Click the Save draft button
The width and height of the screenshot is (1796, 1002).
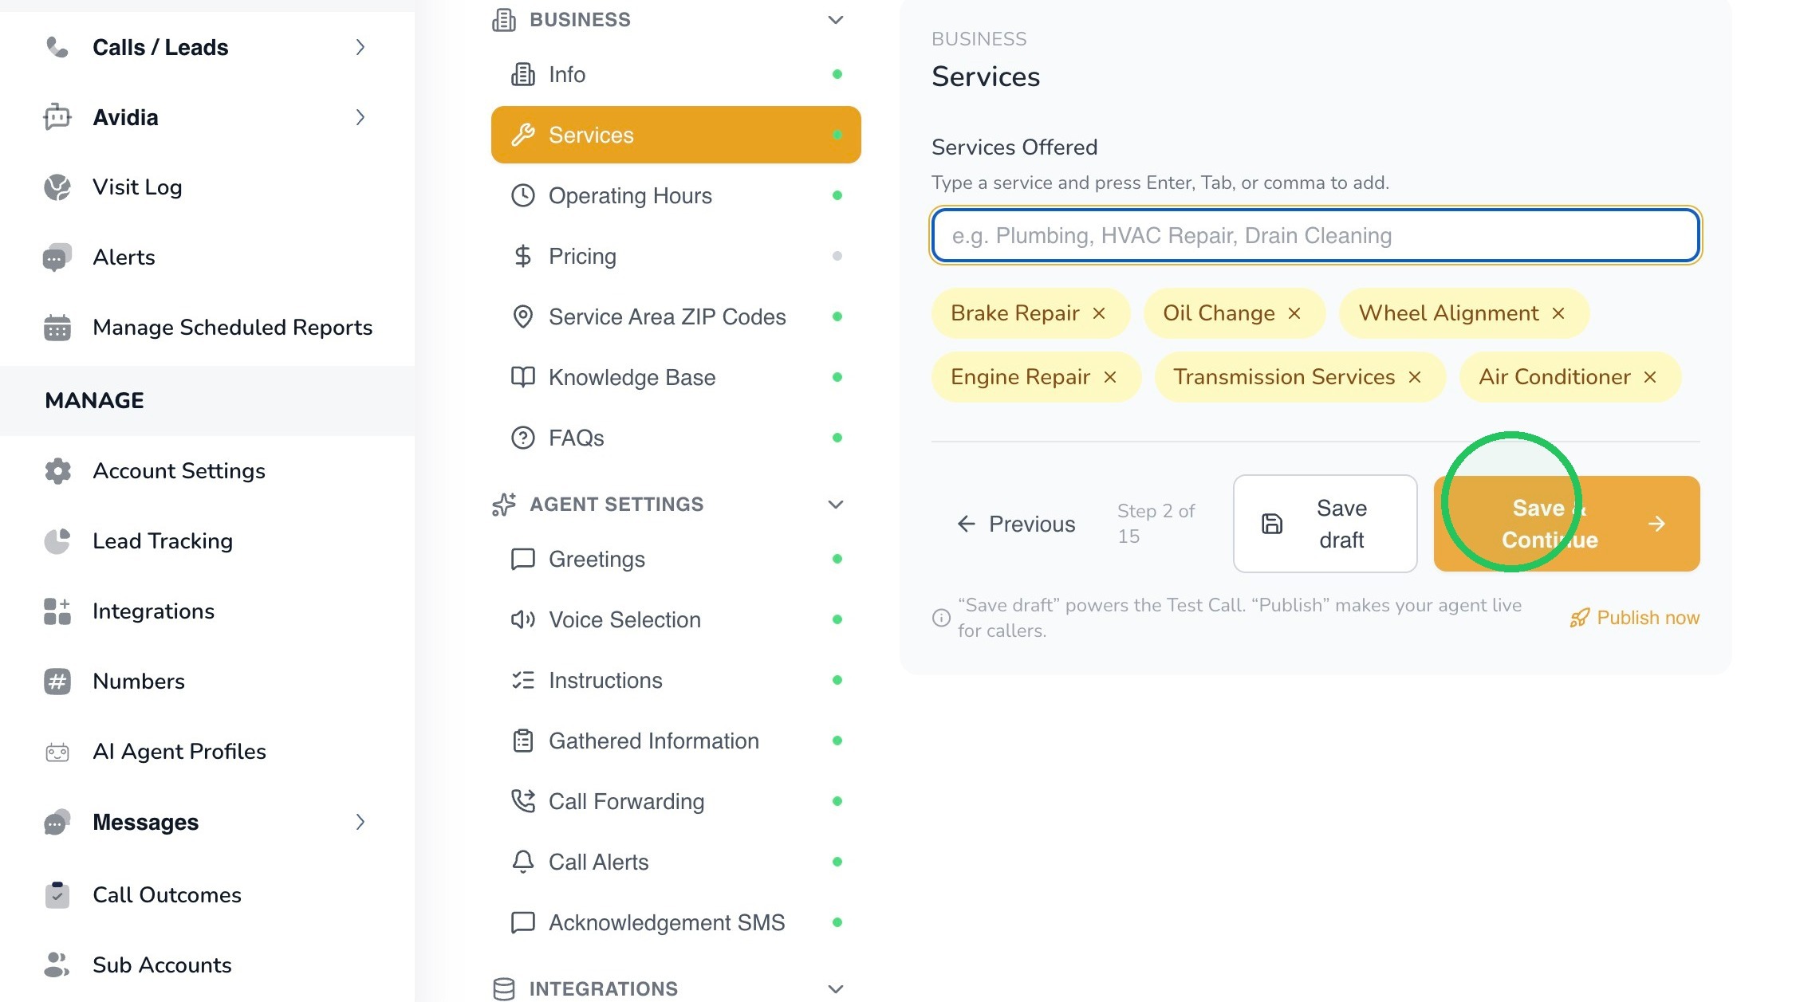1325,524
